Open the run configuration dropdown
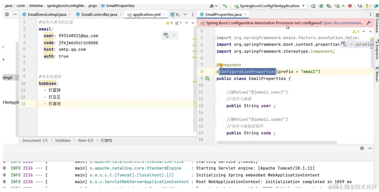The image size is (379, 192). pyautogui.click(x=269, y=6)
